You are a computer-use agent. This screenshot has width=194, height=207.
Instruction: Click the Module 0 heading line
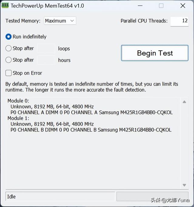[x=18, y=101]
